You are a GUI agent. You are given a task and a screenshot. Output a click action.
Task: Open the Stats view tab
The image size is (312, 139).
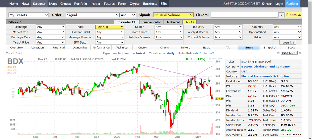291,48
